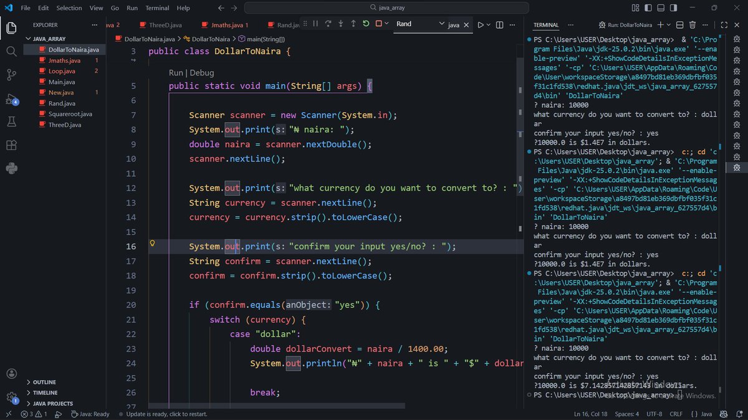Click the red Stop debug button
748x420 pixels.
tap(378, 24)
